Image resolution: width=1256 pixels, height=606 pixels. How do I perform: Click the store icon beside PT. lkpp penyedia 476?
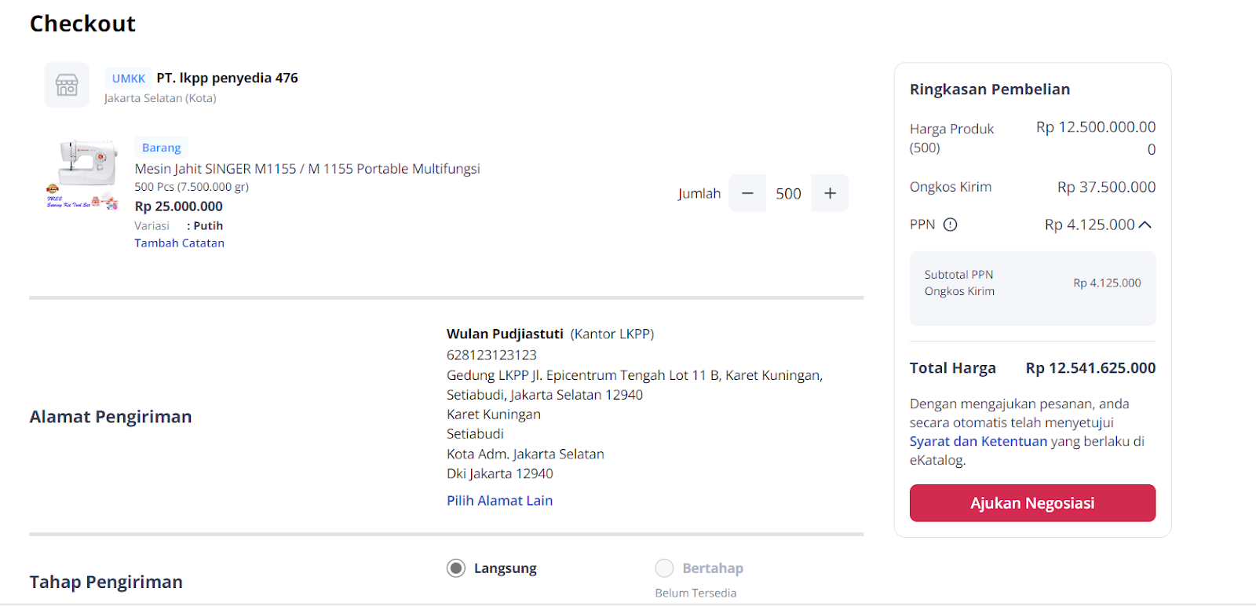pyautogui.click(x=66, y=85)
